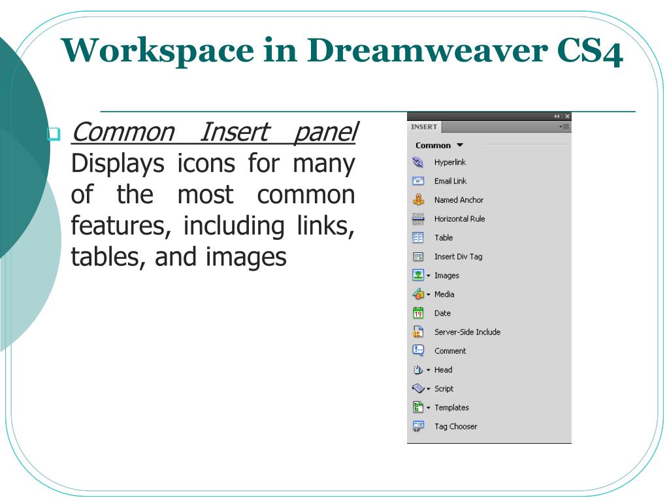Viewport: 669px width, 502px height.
Task: Click the Table grid icon
Action: (x=418, y=237)
